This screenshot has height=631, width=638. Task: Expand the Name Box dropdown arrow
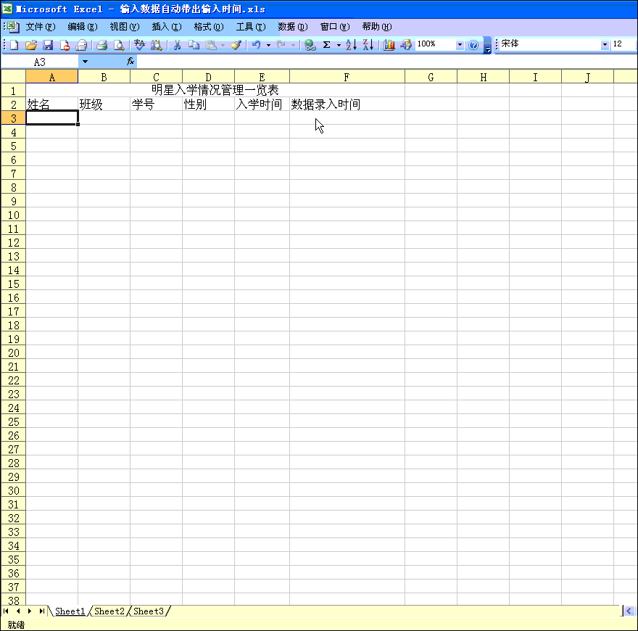click(x=85, y=62)
